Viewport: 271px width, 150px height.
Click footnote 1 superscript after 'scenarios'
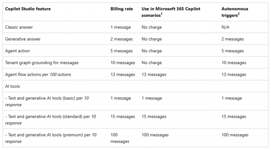(x=161, y=14)
